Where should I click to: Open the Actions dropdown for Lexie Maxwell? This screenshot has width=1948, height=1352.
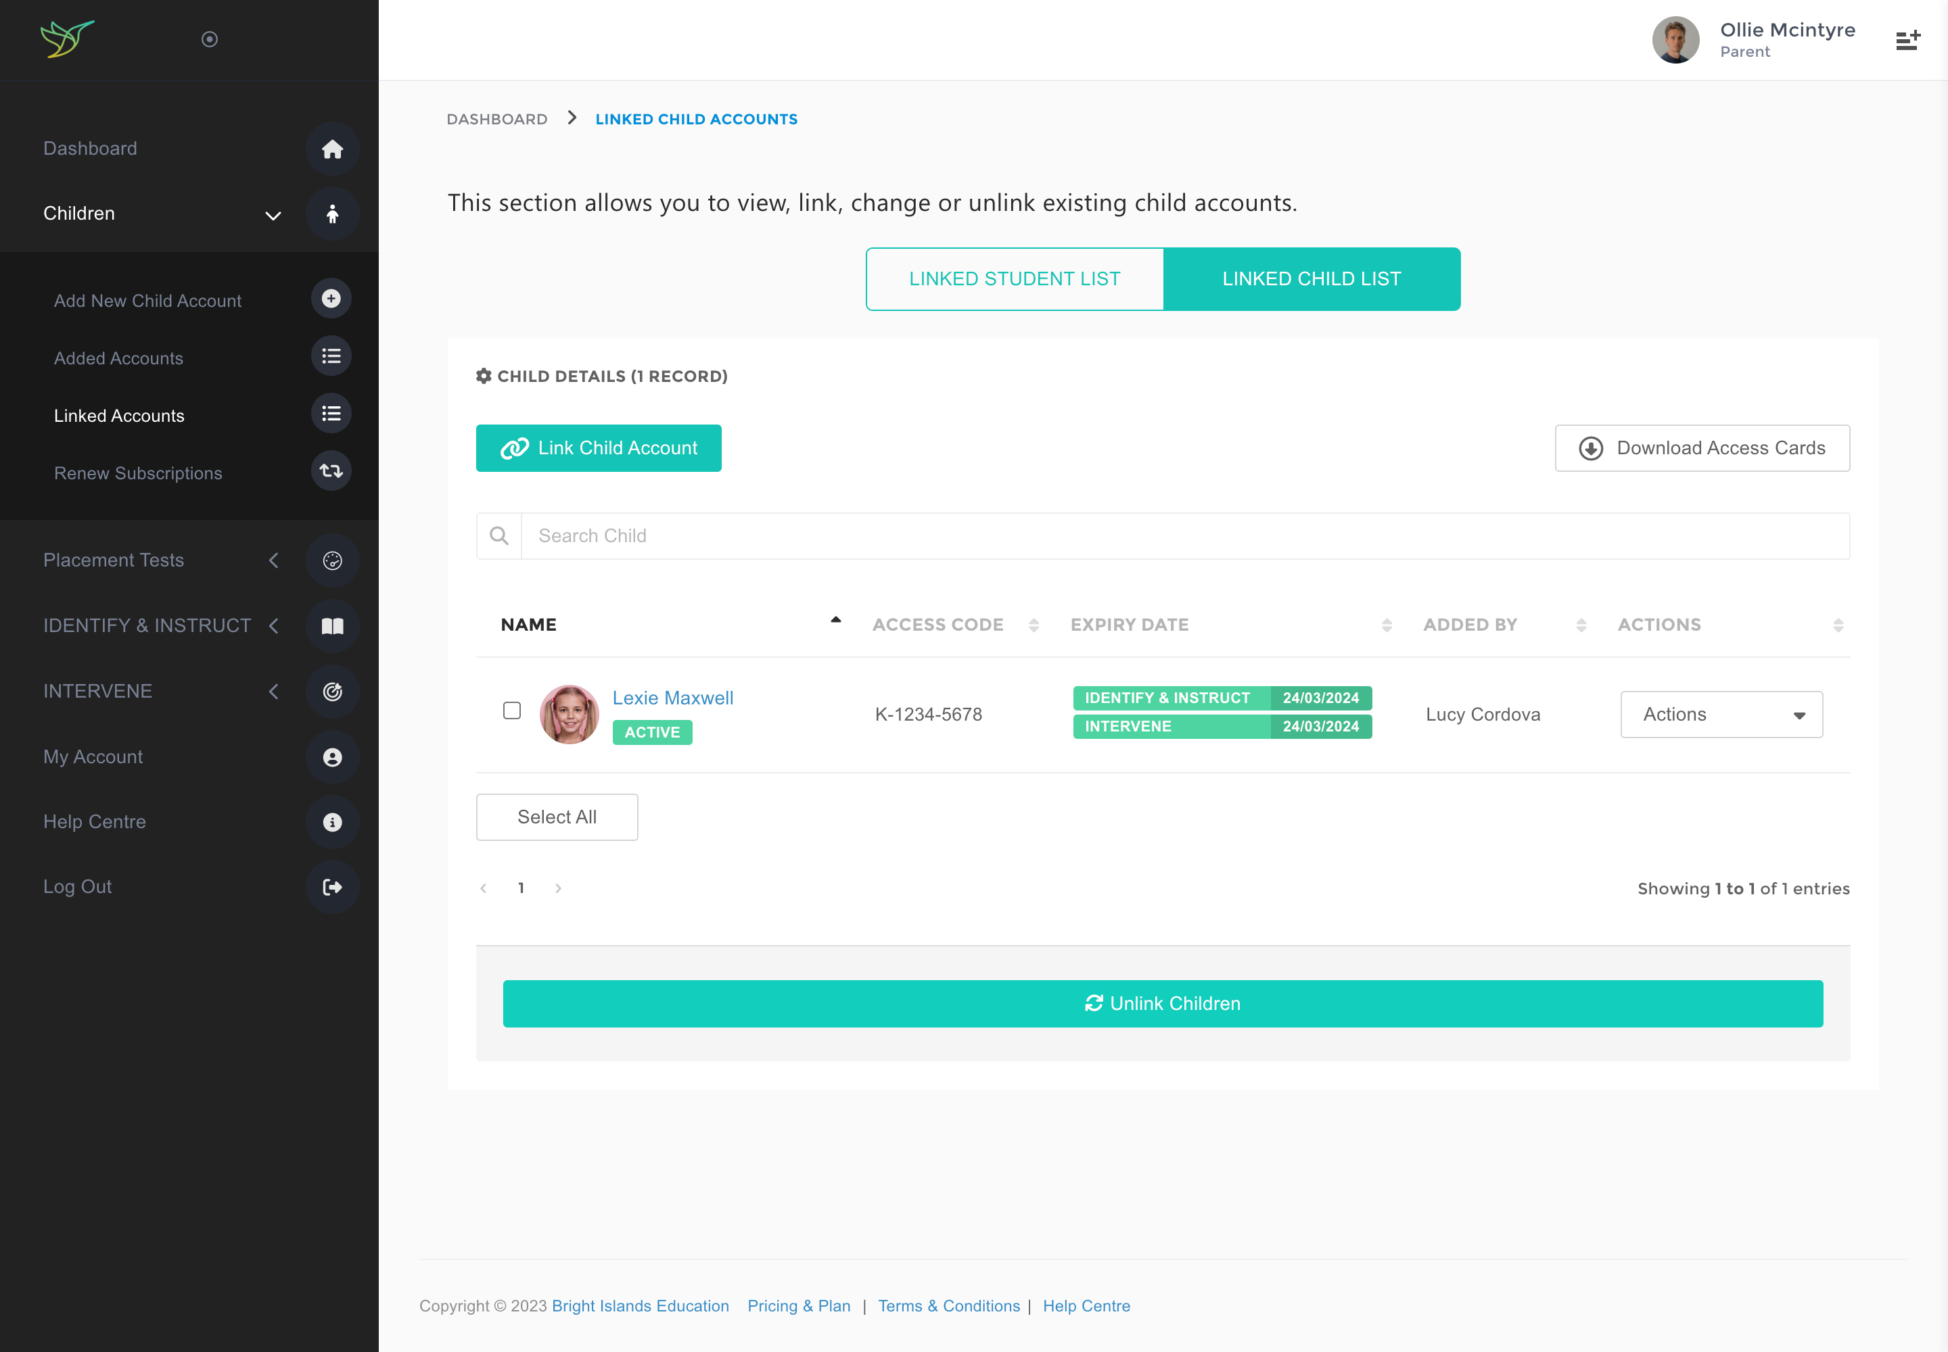[x=1721, y=714]
